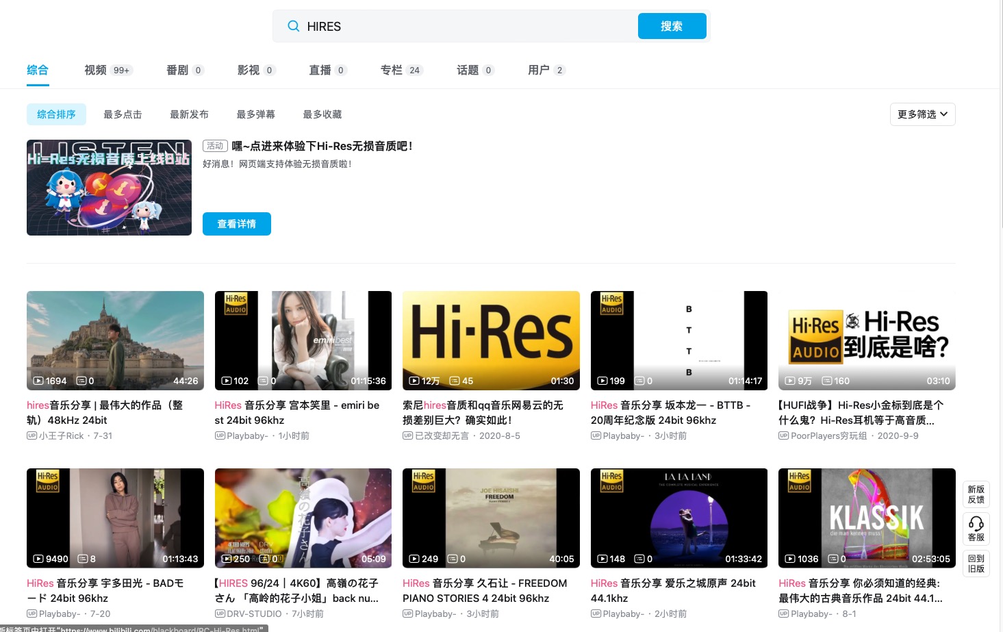
Task: Sort results by 最多弹幕
Action: click(x=255, y=114)
